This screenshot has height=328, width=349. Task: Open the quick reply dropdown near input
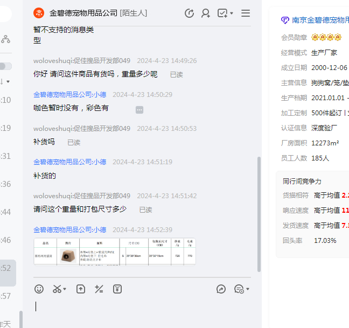[x=247, y=290]
